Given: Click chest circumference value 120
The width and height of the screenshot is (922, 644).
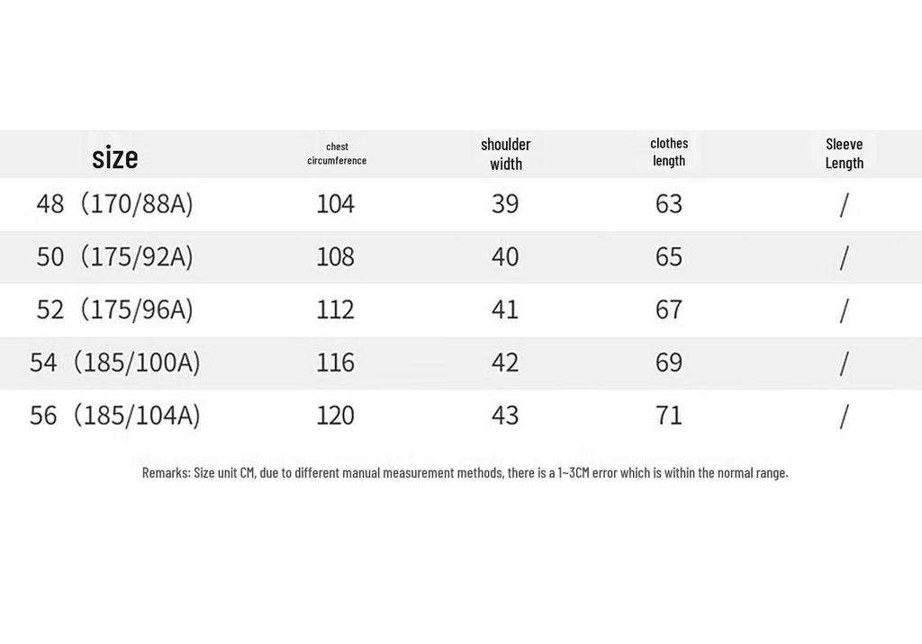Looking at the screenshot, I should 336,416.
